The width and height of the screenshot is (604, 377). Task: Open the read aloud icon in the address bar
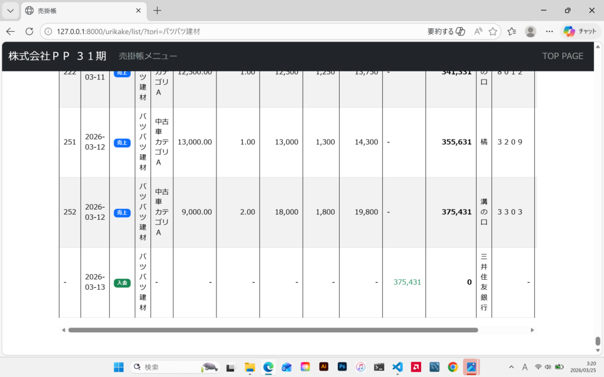(478, 31)
